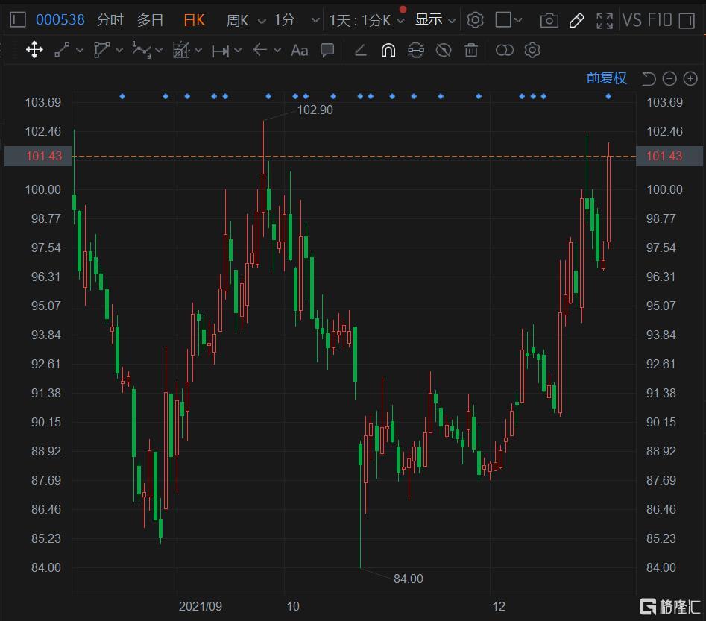Zoom in chart with plus icon
The height and width of the screenshot is (621, 706).
(690, 79)
